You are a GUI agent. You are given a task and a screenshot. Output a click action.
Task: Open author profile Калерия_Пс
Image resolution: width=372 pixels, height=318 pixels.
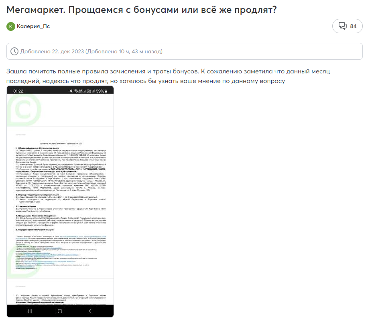pyautogui.click(x=33, y=26)
